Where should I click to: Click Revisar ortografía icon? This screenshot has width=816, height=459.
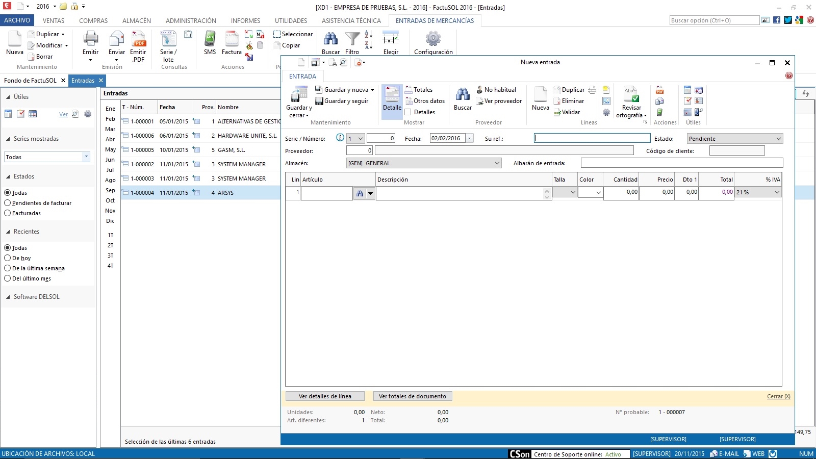coord(631,94)
